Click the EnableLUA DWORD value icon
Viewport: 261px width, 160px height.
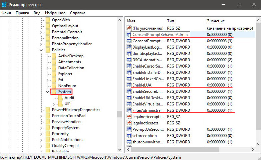click(129, 85)
